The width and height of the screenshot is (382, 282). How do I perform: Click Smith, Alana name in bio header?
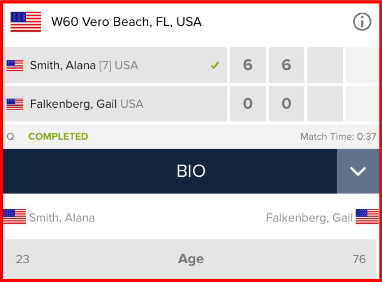pos(62,218)
